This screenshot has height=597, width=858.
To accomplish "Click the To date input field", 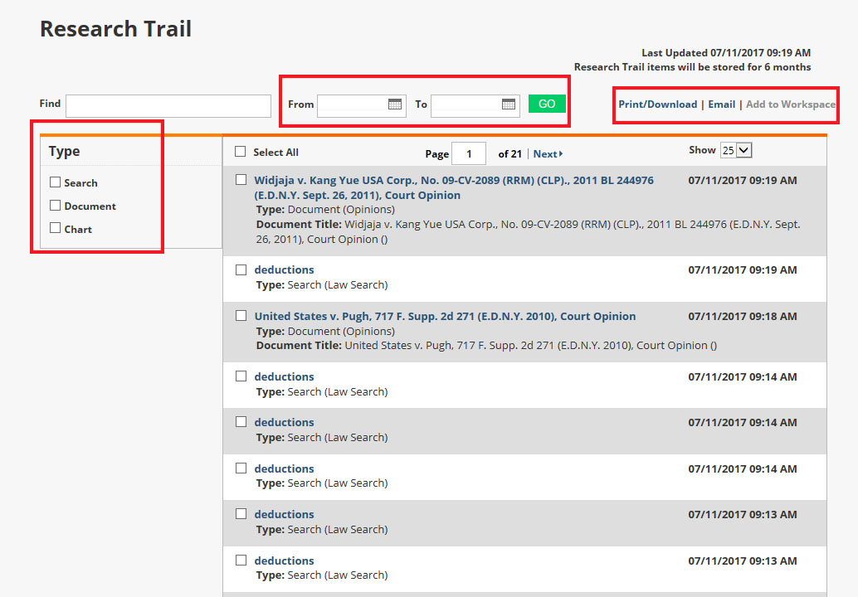I will 466,105.
